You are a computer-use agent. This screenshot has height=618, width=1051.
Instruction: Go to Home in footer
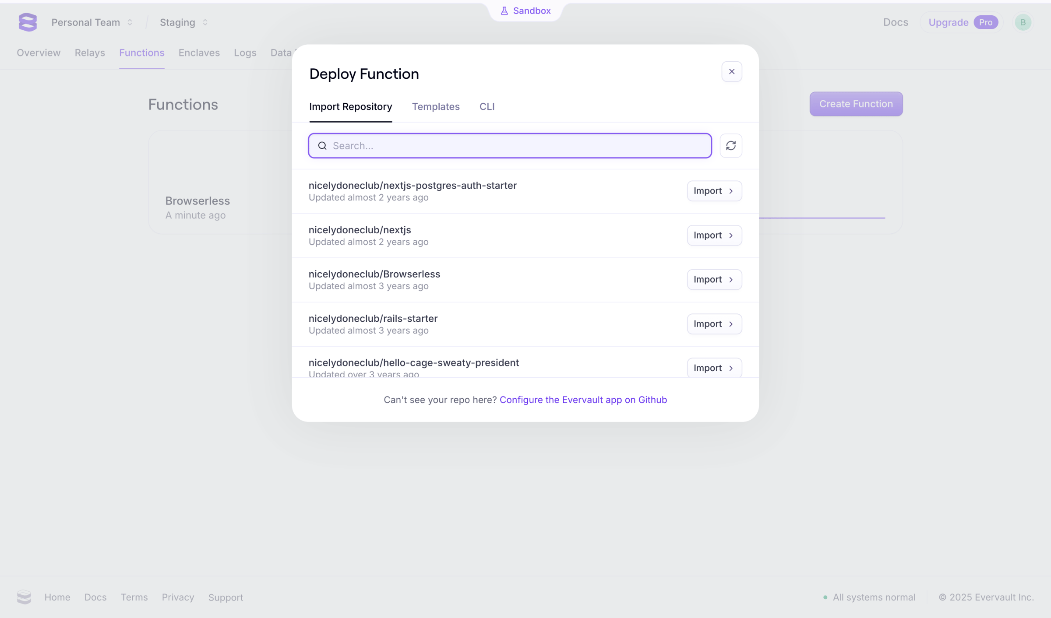57,597
